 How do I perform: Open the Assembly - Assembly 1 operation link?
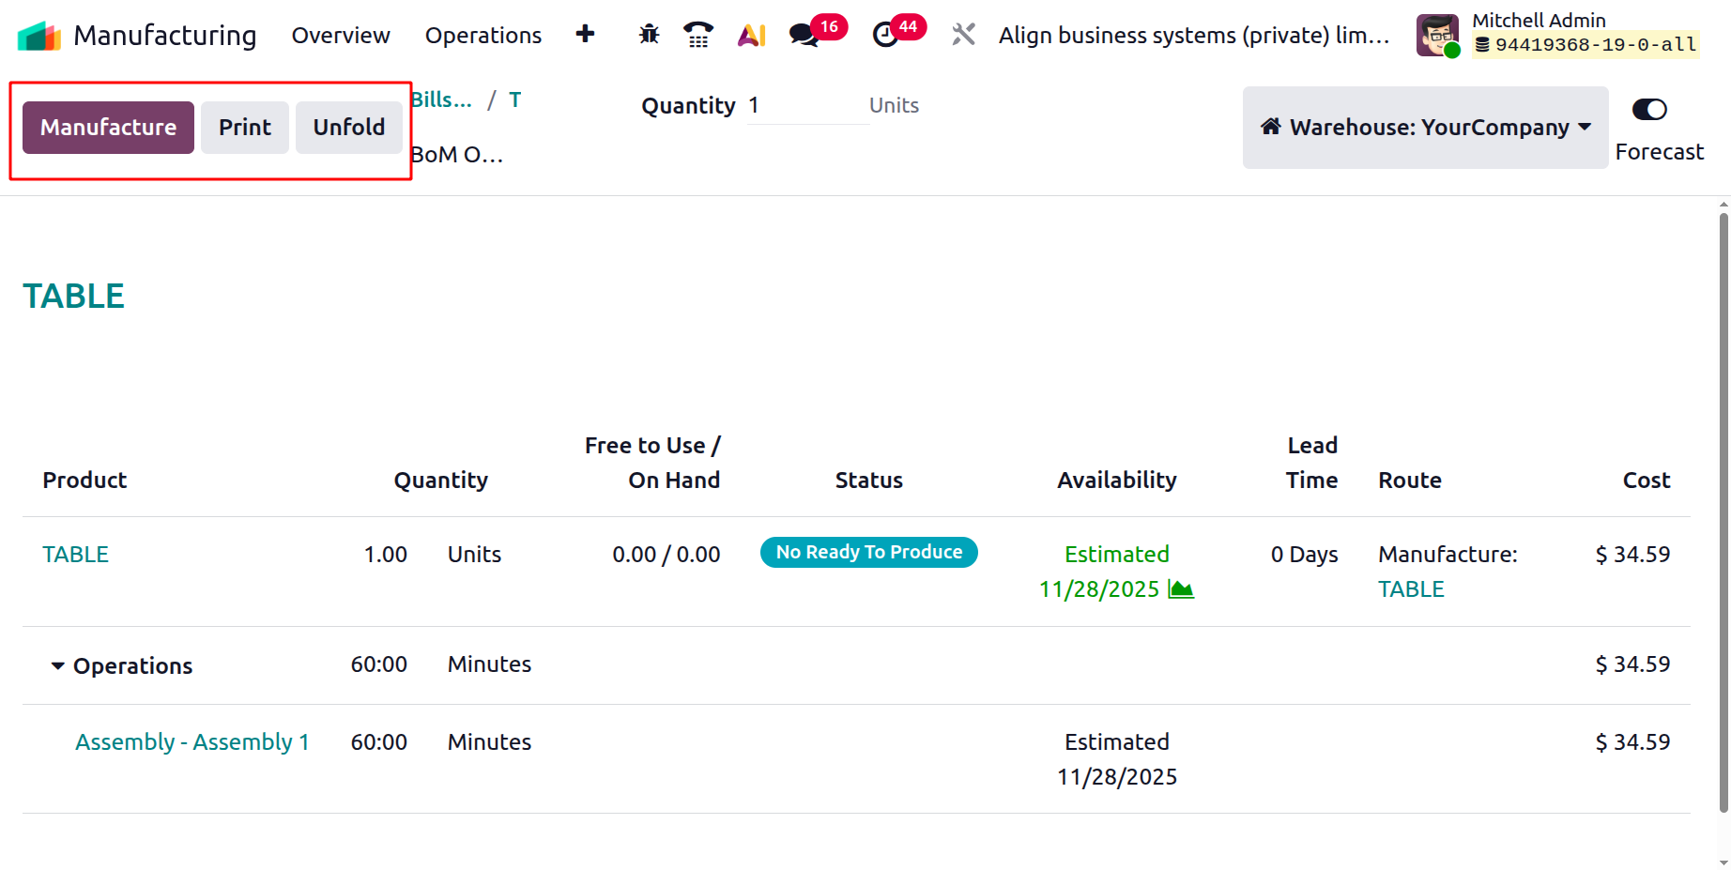(x=192, y=742)
